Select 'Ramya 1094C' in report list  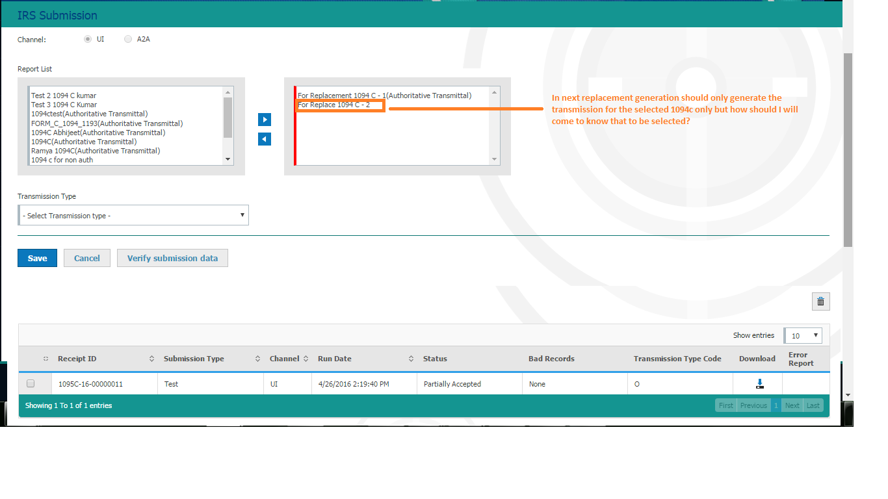coord(96,151)
